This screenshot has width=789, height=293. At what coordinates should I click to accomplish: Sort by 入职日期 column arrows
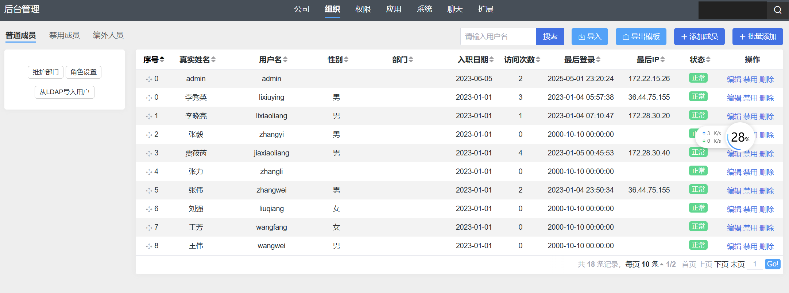(x=492, y=59)
